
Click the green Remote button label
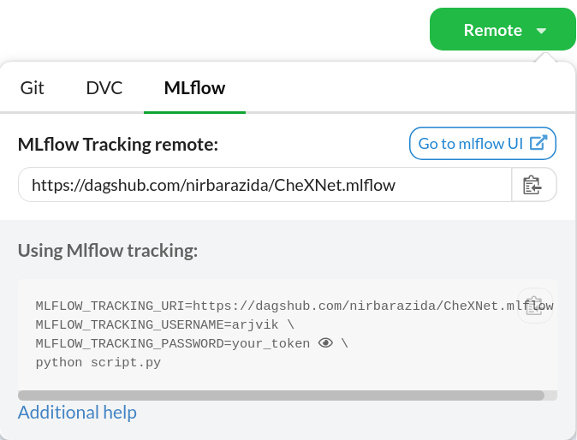click(x=493, y=30)
